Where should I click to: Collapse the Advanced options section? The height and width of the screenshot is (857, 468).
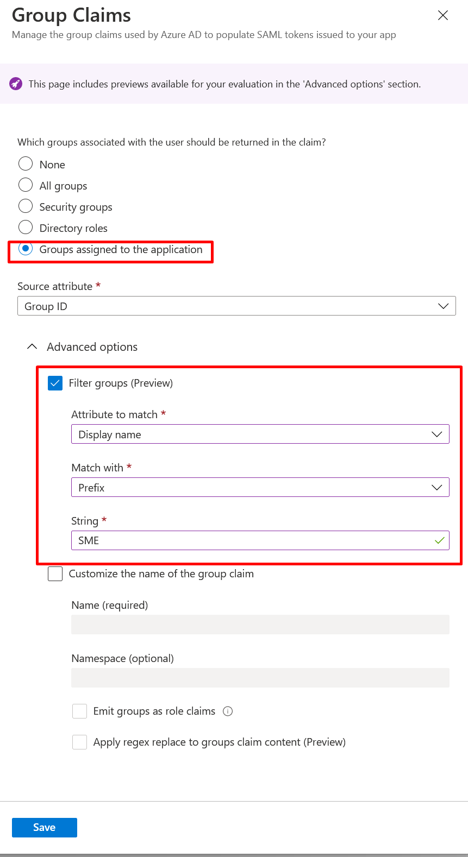pyautogui.click(x=33, y=346)
